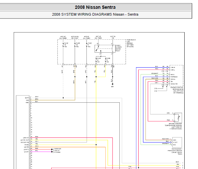
Task: Click the 'M57' ground label
Action: point(113,86)
